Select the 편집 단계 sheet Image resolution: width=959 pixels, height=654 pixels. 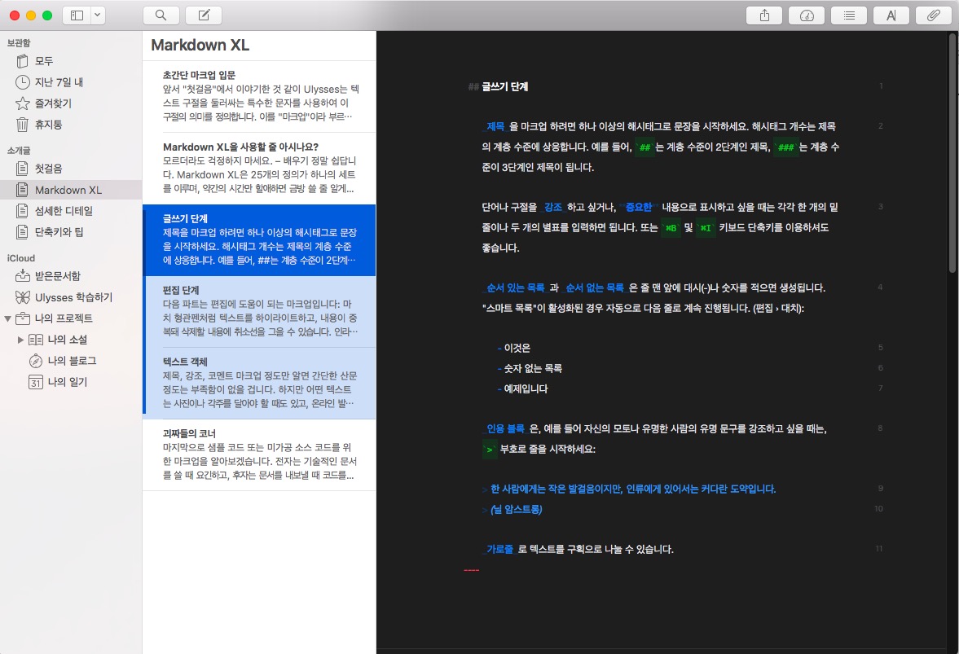[259, 311]
